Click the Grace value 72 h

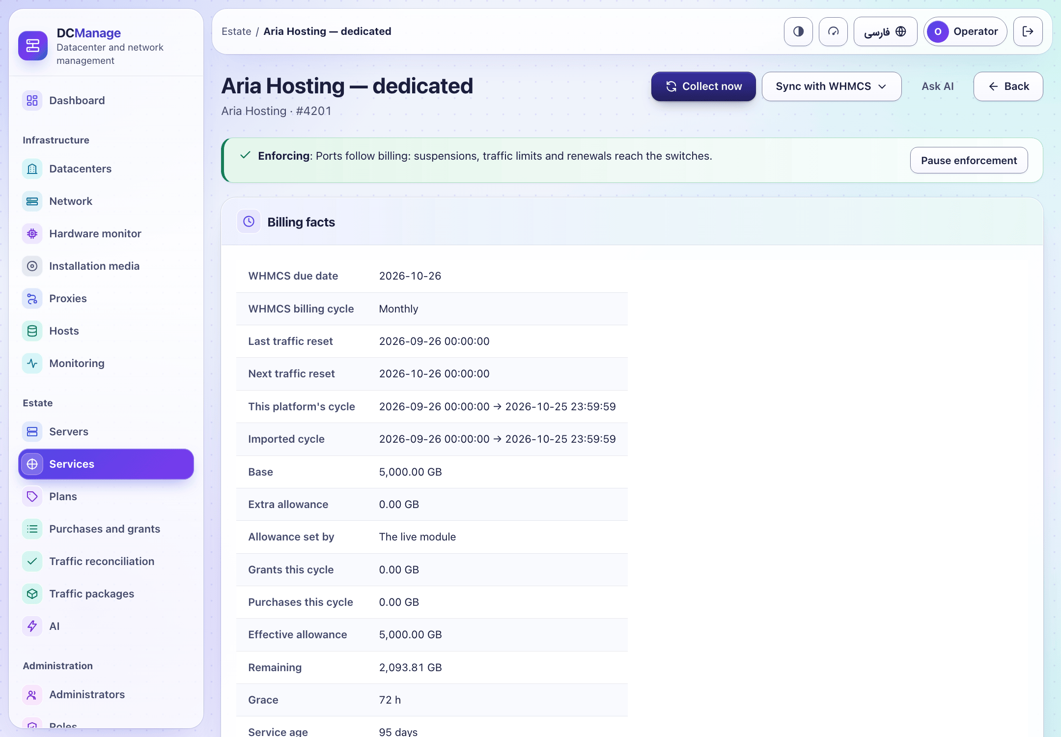(x=390, y=700)
